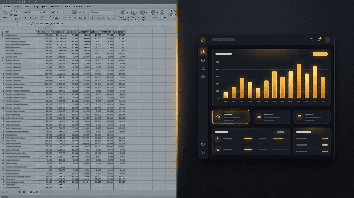Viewport: 354px width, 198px height.
Task: Open the Data ribbon tab
Action: (67, 6)
